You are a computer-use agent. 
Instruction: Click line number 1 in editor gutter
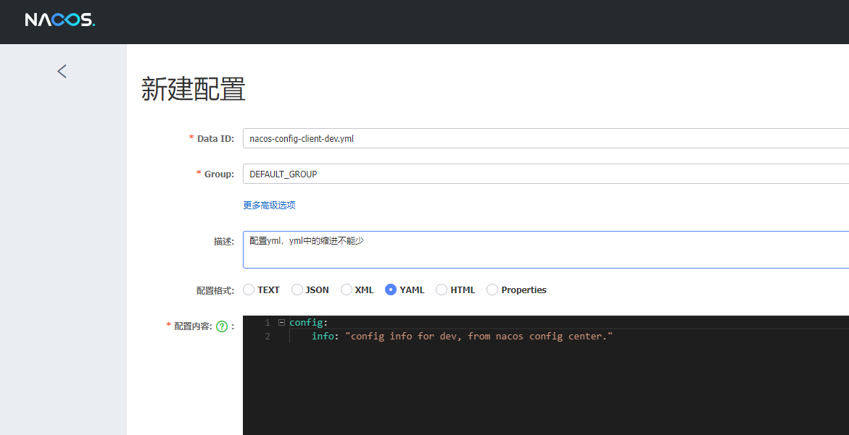tap(267, 323)
